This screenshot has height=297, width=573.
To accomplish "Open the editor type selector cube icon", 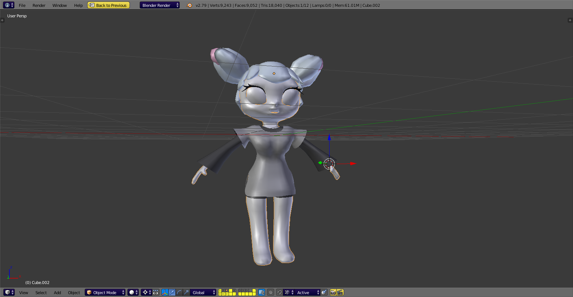I will 9,292.
